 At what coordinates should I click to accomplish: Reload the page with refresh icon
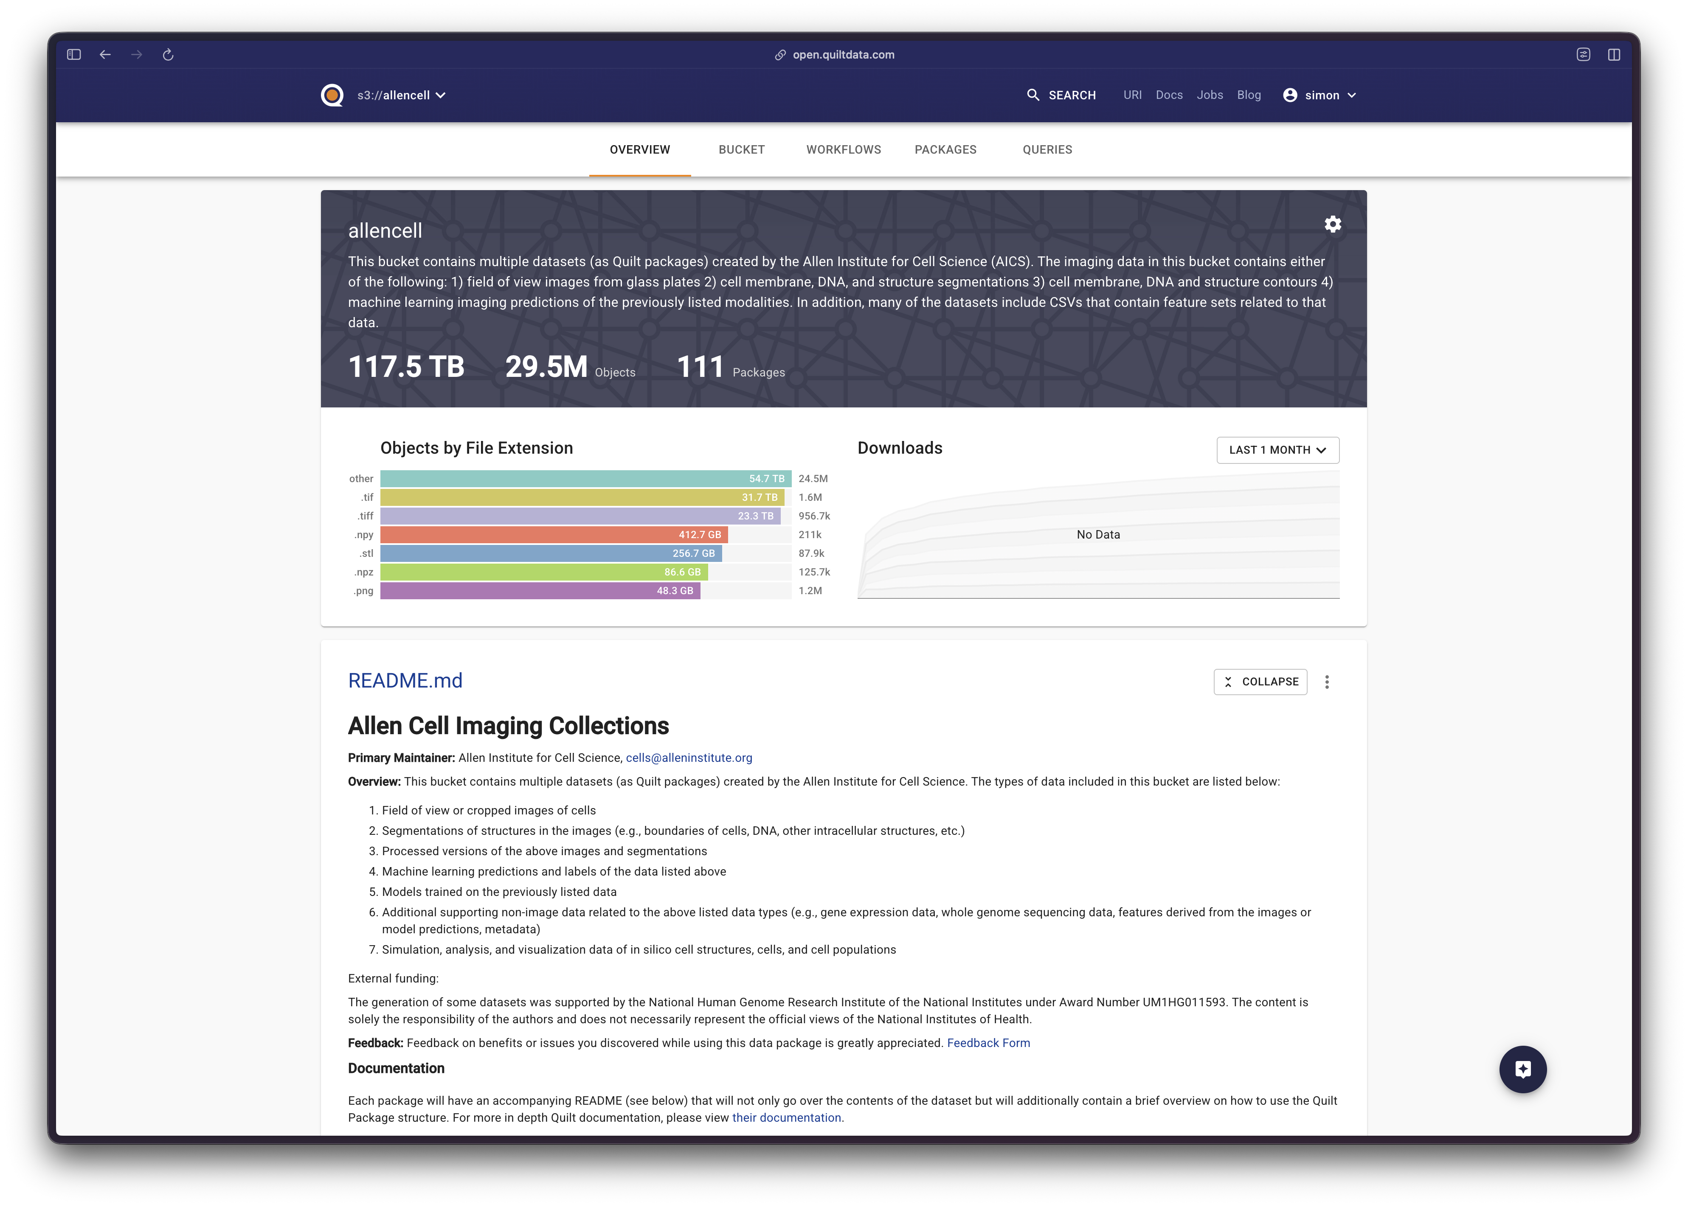[168, 54]
